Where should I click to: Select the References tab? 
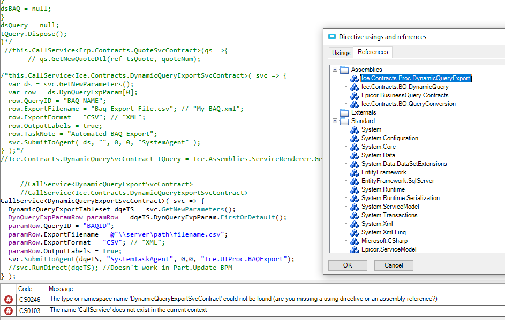click(373, 52)
